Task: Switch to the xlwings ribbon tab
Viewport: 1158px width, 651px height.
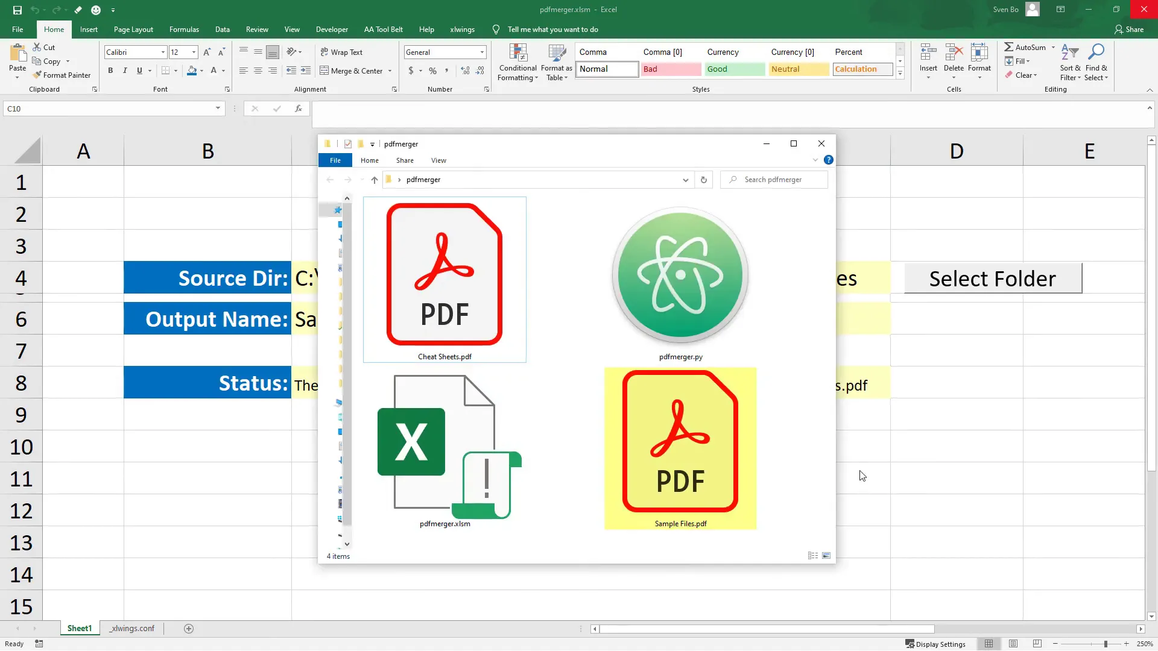Action: 463,30
